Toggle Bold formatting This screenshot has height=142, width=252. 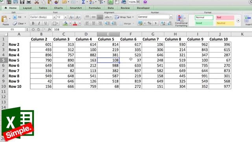[33, 23]
